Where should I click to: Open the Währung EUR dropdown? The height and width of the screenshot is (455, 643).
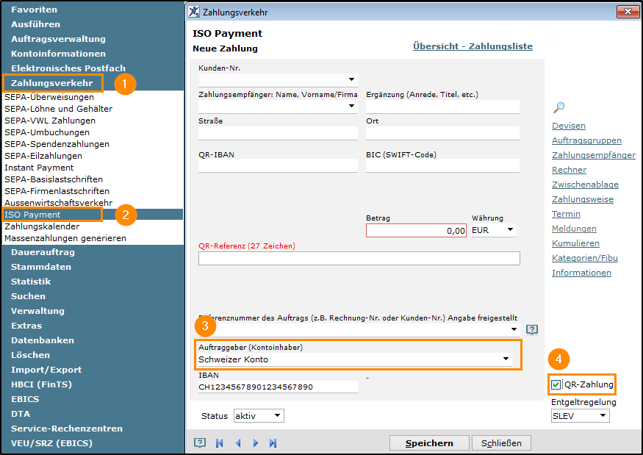pyautogui.click(x=510, y=229)
